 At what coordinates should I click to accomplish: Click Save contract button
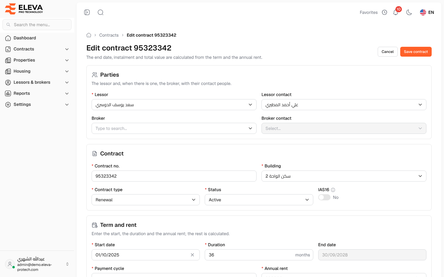pyautogui.click(x=416, y=52)
